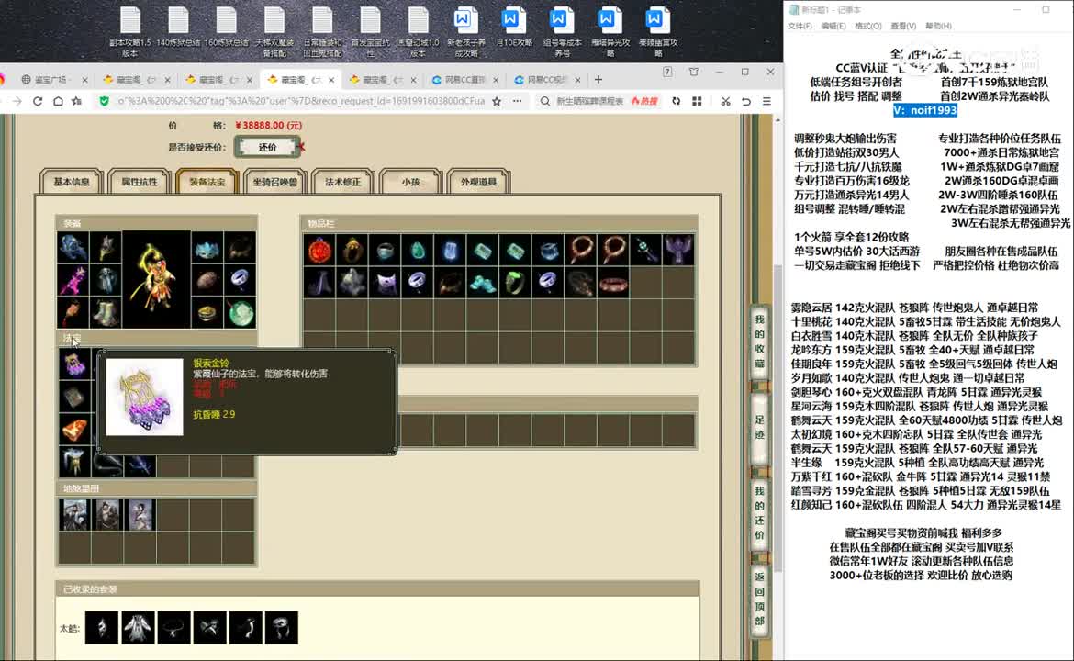Open the 月10E攻略 desktop document
The width and height of the screenshot is (1074, 661).
tap(514, 28)
